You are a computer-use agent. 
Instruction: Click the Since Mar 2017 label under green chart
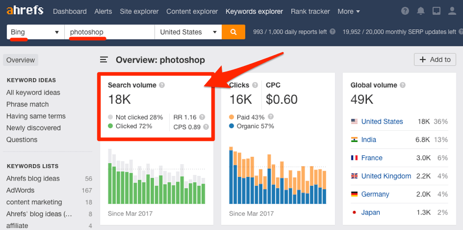130,213
